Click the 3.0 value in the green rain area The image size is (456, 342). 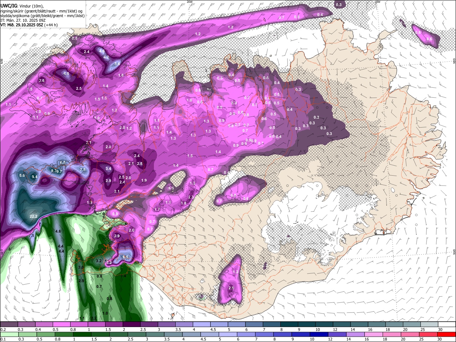(81, 267)
